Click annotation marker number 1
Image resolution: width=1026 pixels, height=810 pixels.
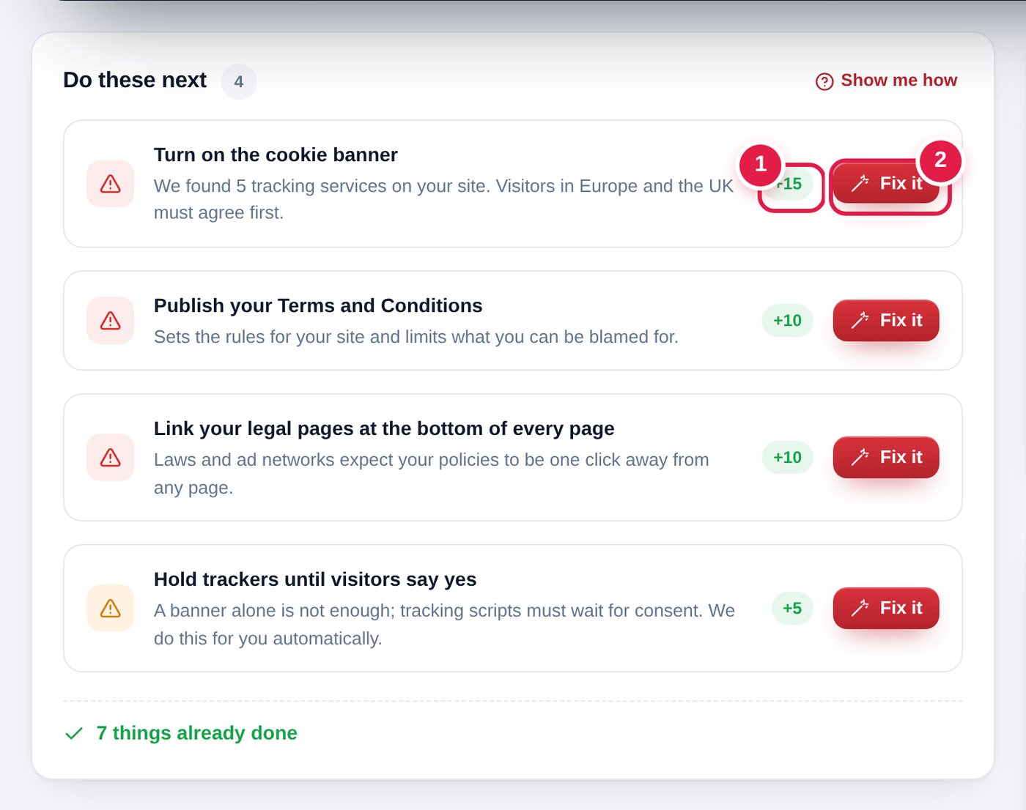[x=761, y=164]
